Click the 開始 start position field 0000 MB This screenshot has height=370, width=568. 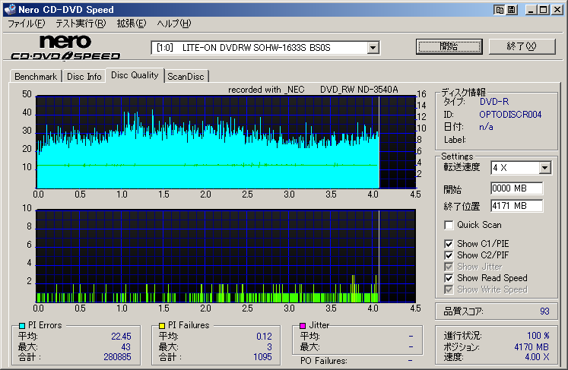pos(516,188)
